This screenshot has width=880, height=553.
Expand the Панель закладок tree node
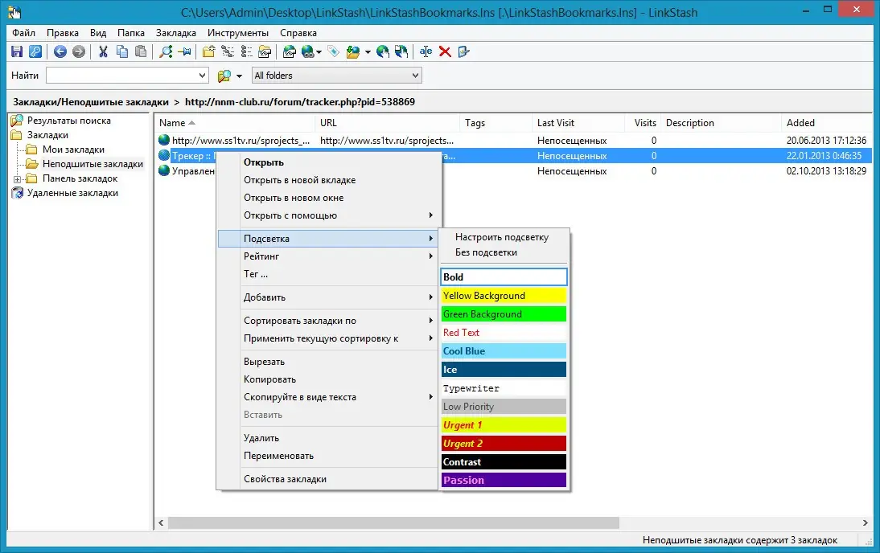point(18,179)
